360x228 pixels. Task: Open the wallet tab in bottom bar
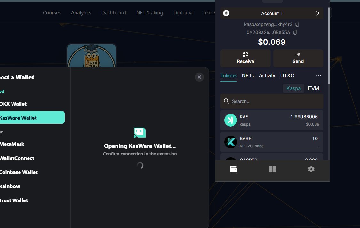[x=234, y=169]
